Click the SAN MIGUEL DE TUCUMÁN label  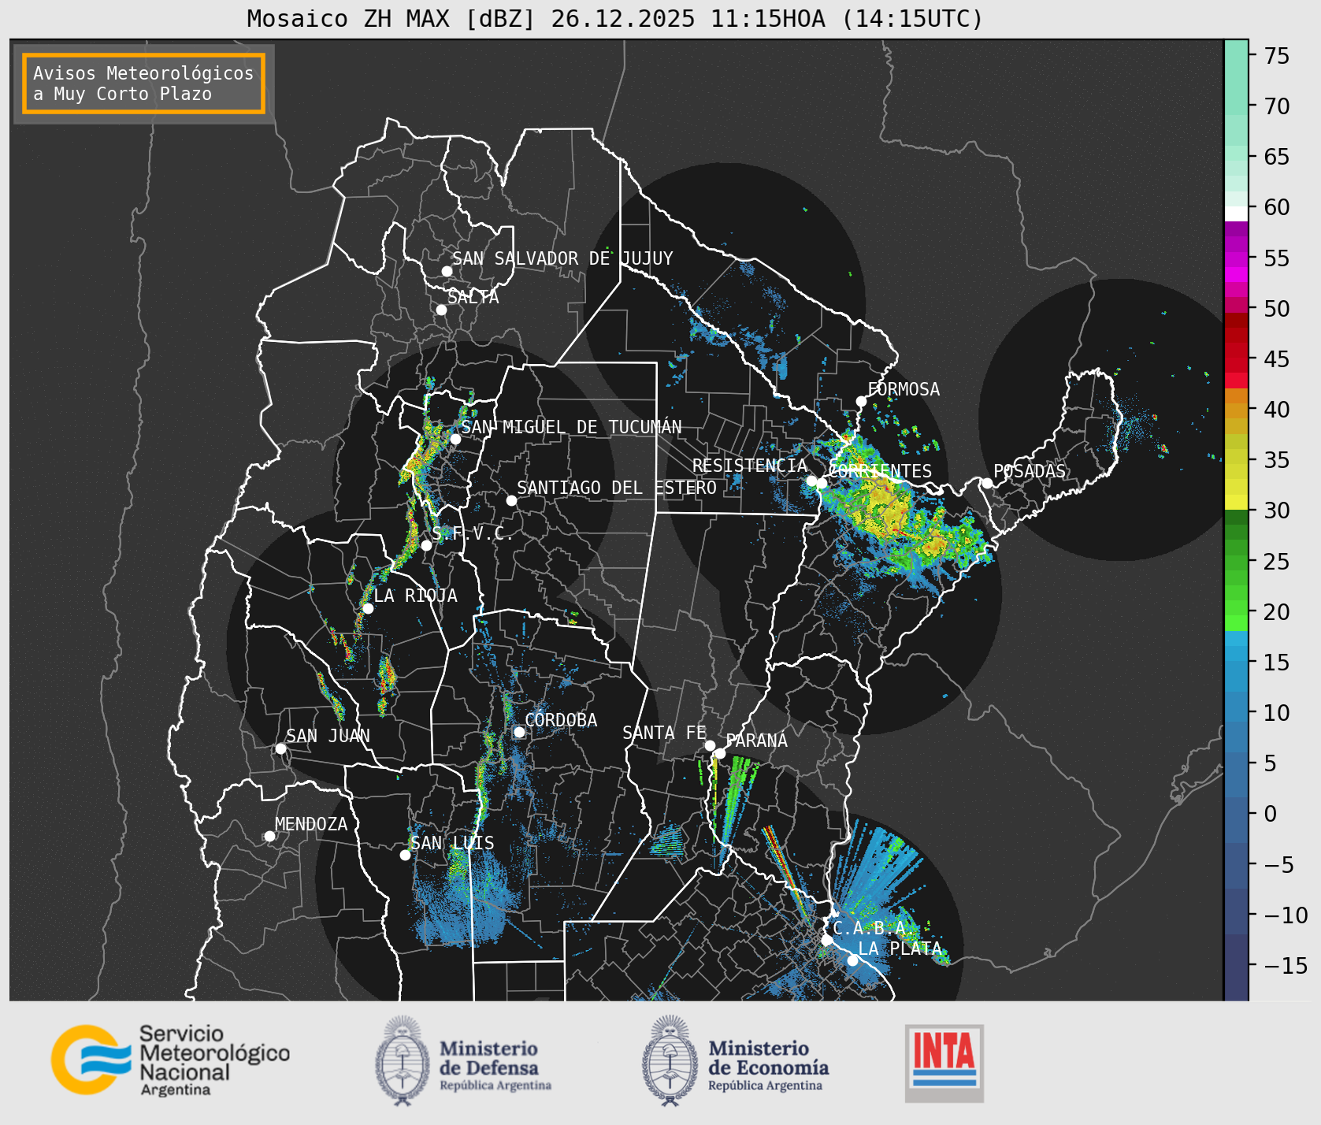click(x=572, y=427)
